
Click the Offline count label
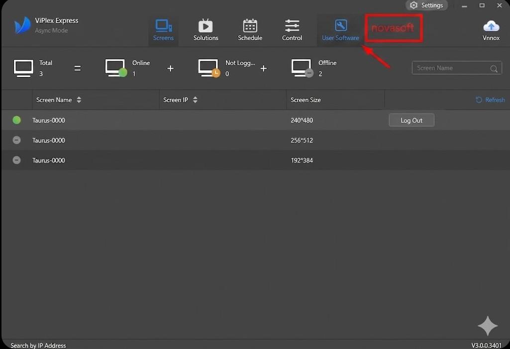click(327, 63)
